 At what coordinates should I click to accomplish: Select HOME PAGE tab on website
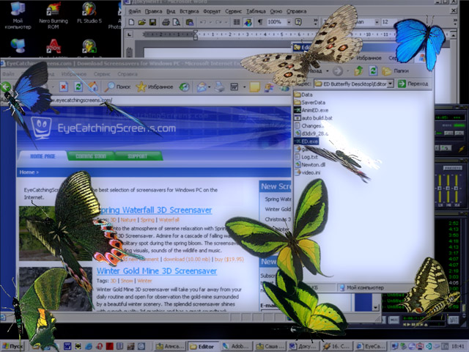(x=43, y=156)
